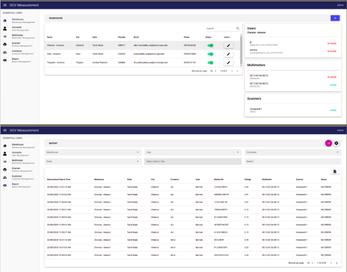Image resolution: width=347 pixels, height=272 pixels.
Task: Open the Warehouse filter dropdown in Report
Action: point(93,152)
